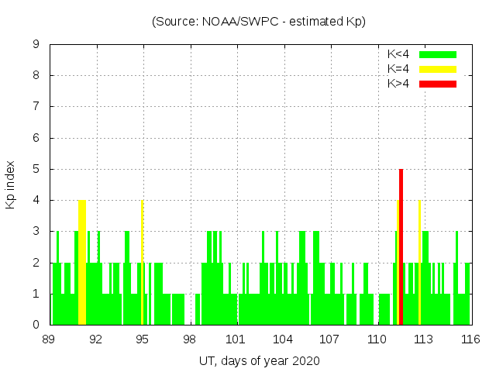Click the y-axis tick label 0
Image resolution: width=496 pixels, height=372 pixels.
tap(36, 325)
